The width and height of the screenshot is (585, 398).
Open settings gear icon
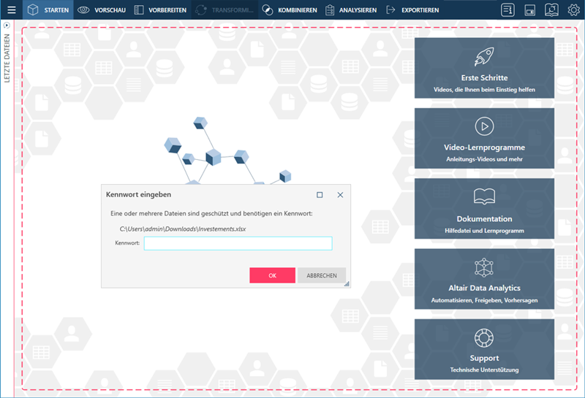point(573,9)
